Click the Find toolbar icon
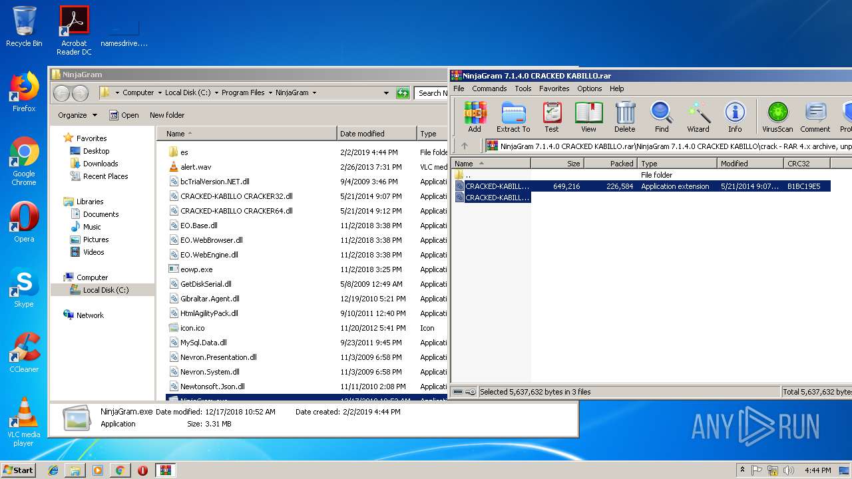Image resolution: width=852 pixels, height=479 pixels. pos(662,117)
